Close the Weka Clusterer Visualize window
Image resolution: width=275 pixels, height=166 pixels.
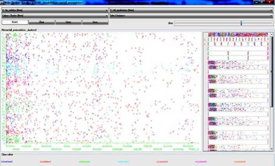pos(270,2)
